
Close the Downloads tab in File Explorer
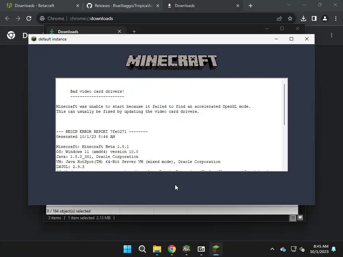pos(120,31)
